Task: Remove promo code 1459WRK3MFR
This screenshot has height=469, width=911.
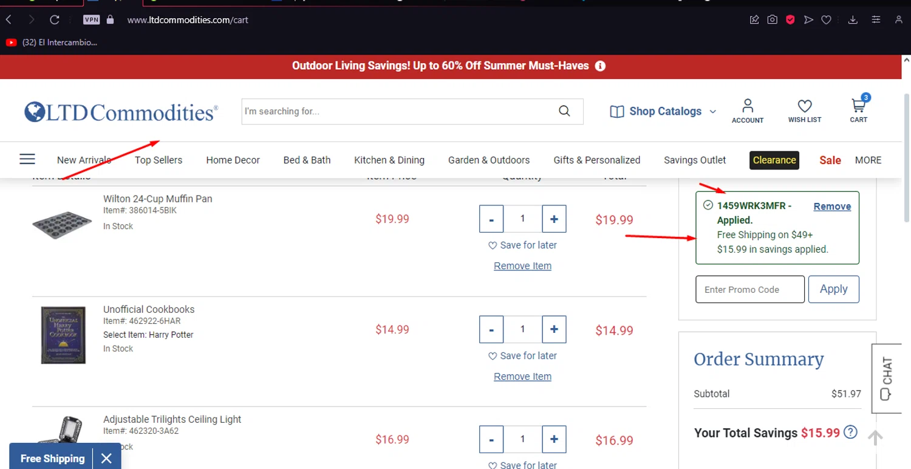Action: point(832,207)
